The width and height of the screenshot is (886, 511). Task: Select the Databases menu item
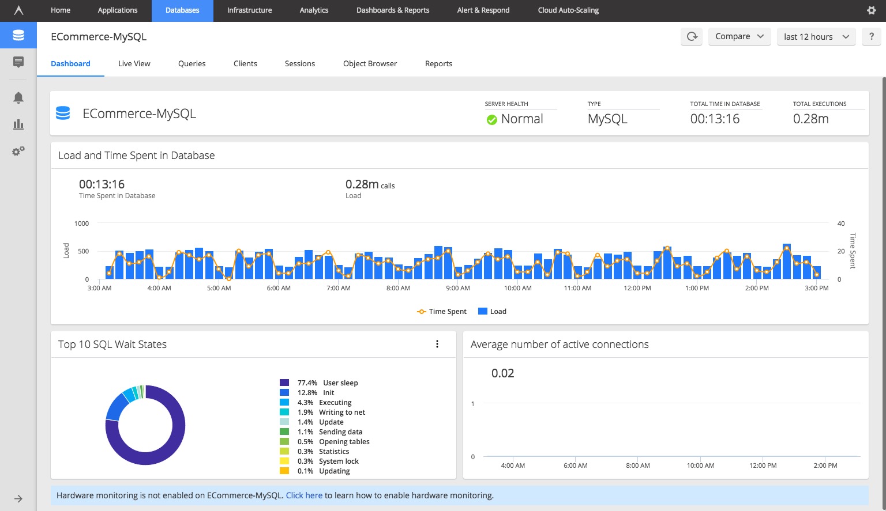(182, 10)
